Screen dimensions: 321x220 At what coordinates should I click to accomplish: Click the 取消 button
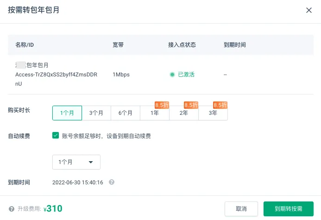tap(241, 209)
